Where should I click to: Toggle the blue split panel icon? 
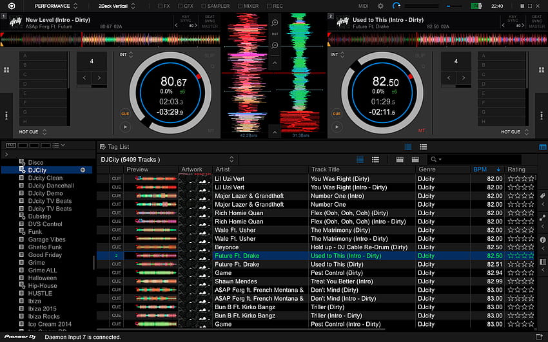coord(542,147)
